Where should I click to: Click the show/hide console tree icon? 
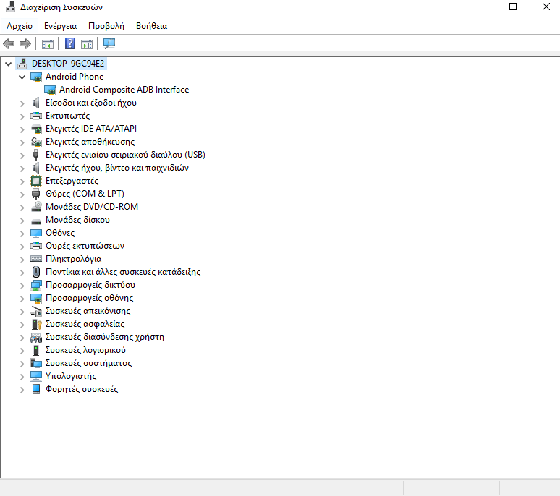pyautogui.click(x=48, y=44)
